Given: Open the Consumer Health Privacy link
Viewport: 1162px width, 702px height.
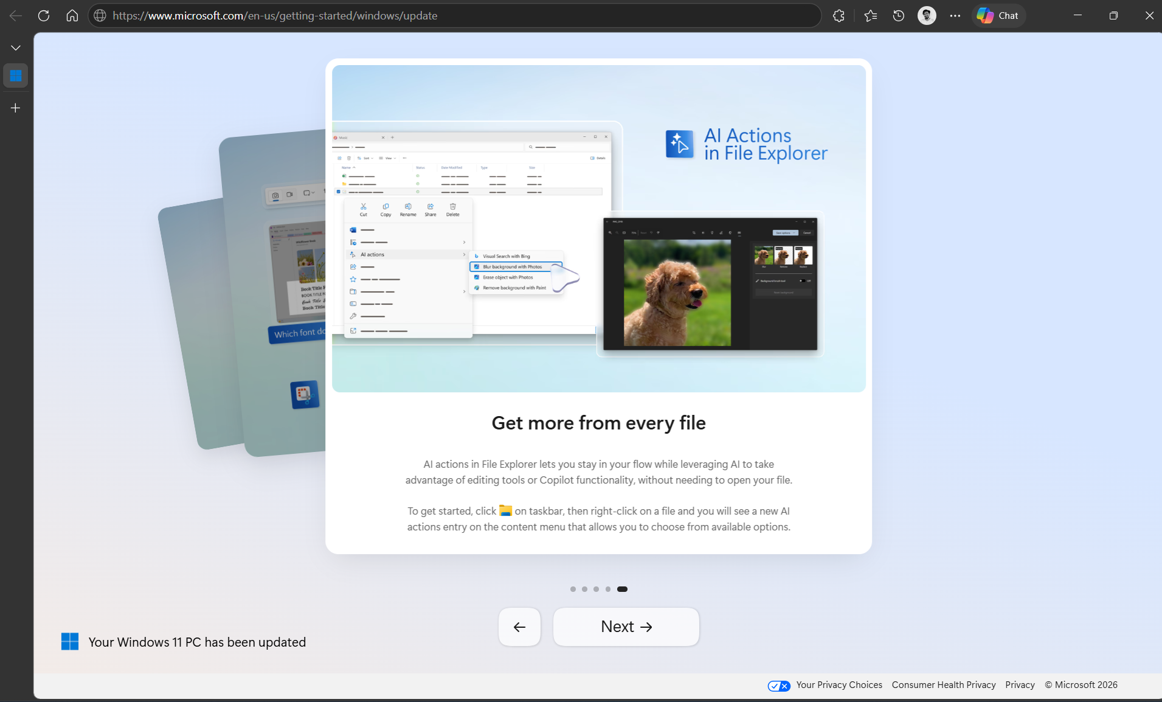Looking at the screenshot, I should click(942, 685).
